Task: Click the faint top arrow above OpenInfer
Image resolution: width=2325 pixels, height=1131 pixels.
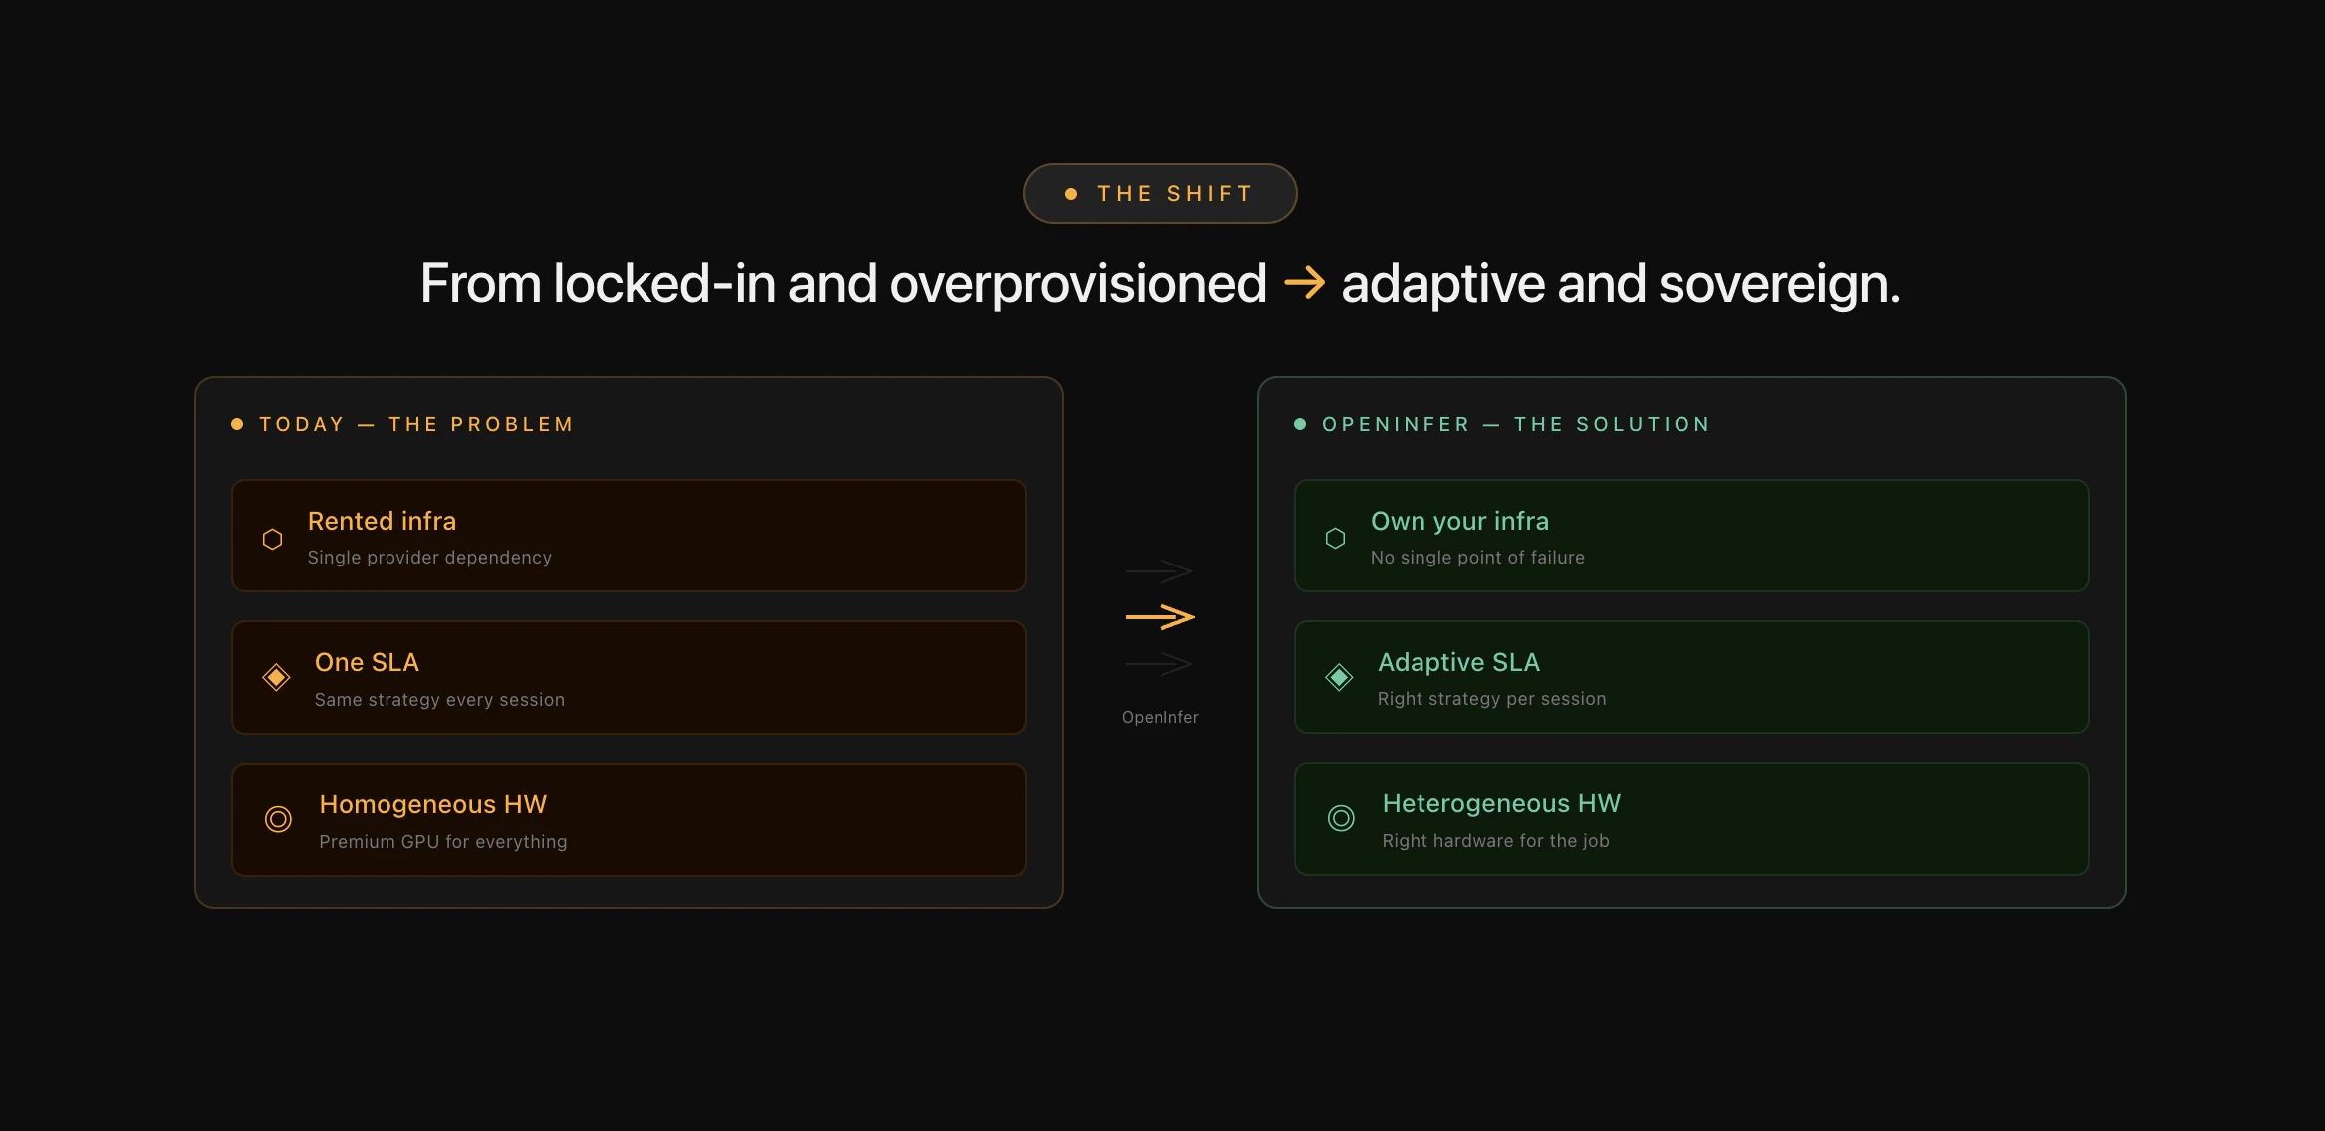Action: (x=1160, y=571)
